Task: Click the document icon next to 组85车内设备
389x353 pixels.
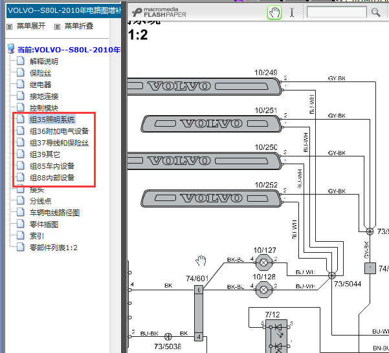Action: 21,166
